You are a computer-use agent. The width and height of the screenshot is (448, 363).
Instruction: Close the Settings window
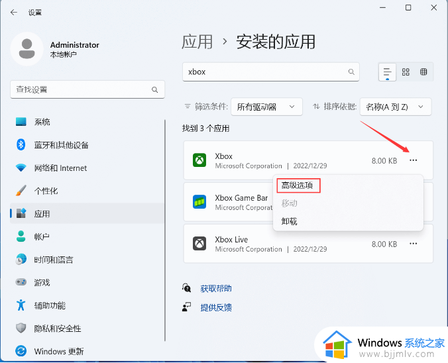point(433,8)
